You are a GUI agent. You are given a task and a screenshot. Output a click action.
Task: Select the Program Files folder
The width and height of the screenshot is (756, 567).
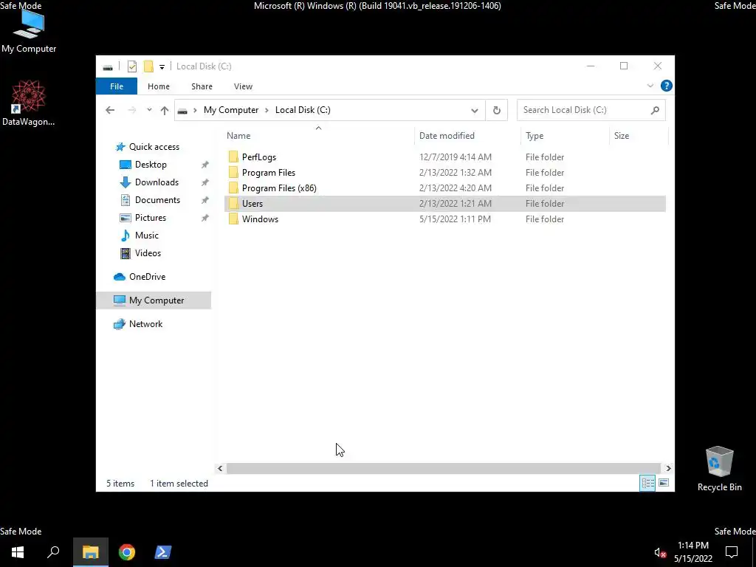[444, 173]
